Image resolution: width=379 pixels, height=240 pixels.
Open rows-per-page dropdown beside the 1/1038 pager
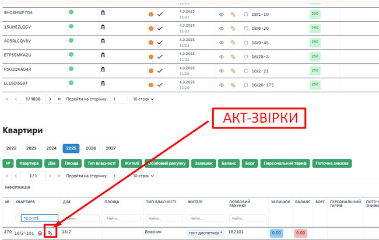[143, 99]
